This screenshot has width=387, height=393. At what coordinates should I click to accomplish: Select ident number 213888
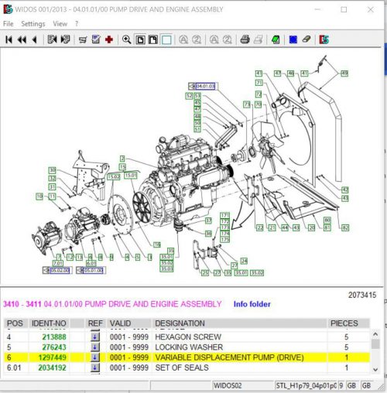[x=54, y=337]
